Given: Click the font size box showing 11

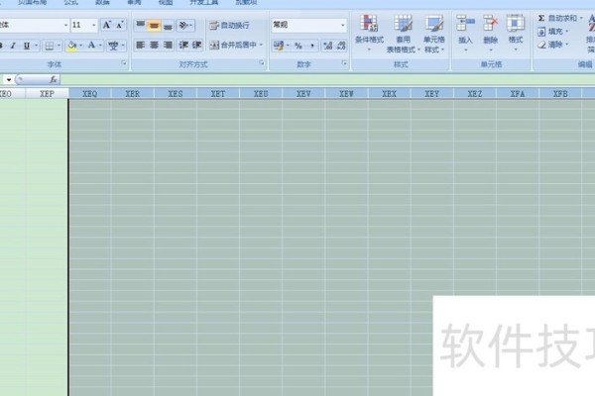Looking at the screenshot, I should tap(80, 25).
